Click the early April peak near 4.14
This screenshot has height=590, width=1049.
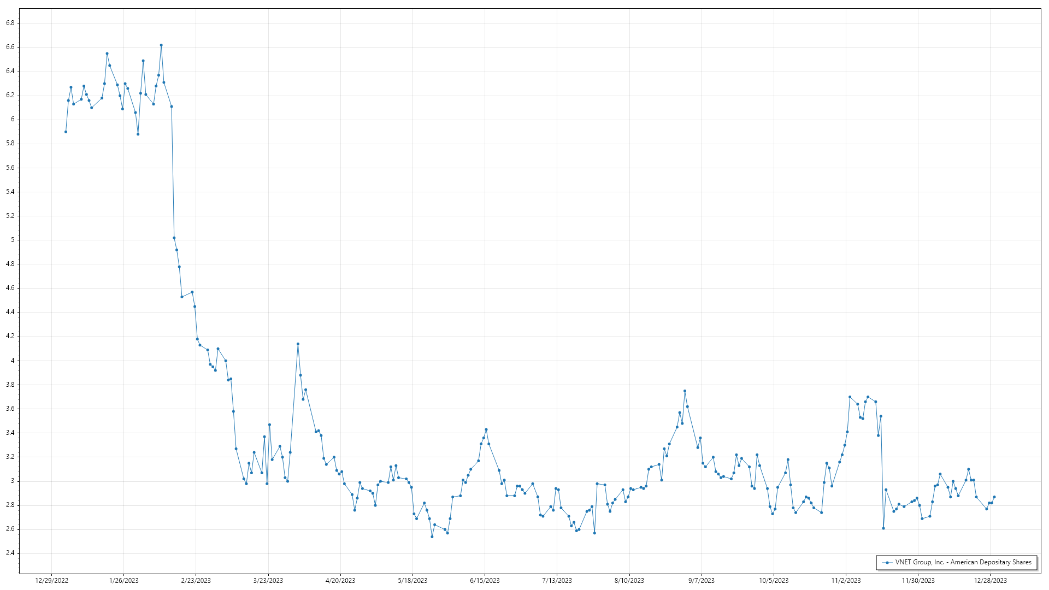coord(298,344)
